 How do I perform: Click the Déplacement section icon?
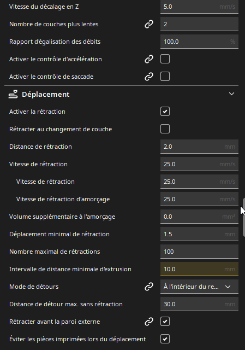(x=13, y=94)
